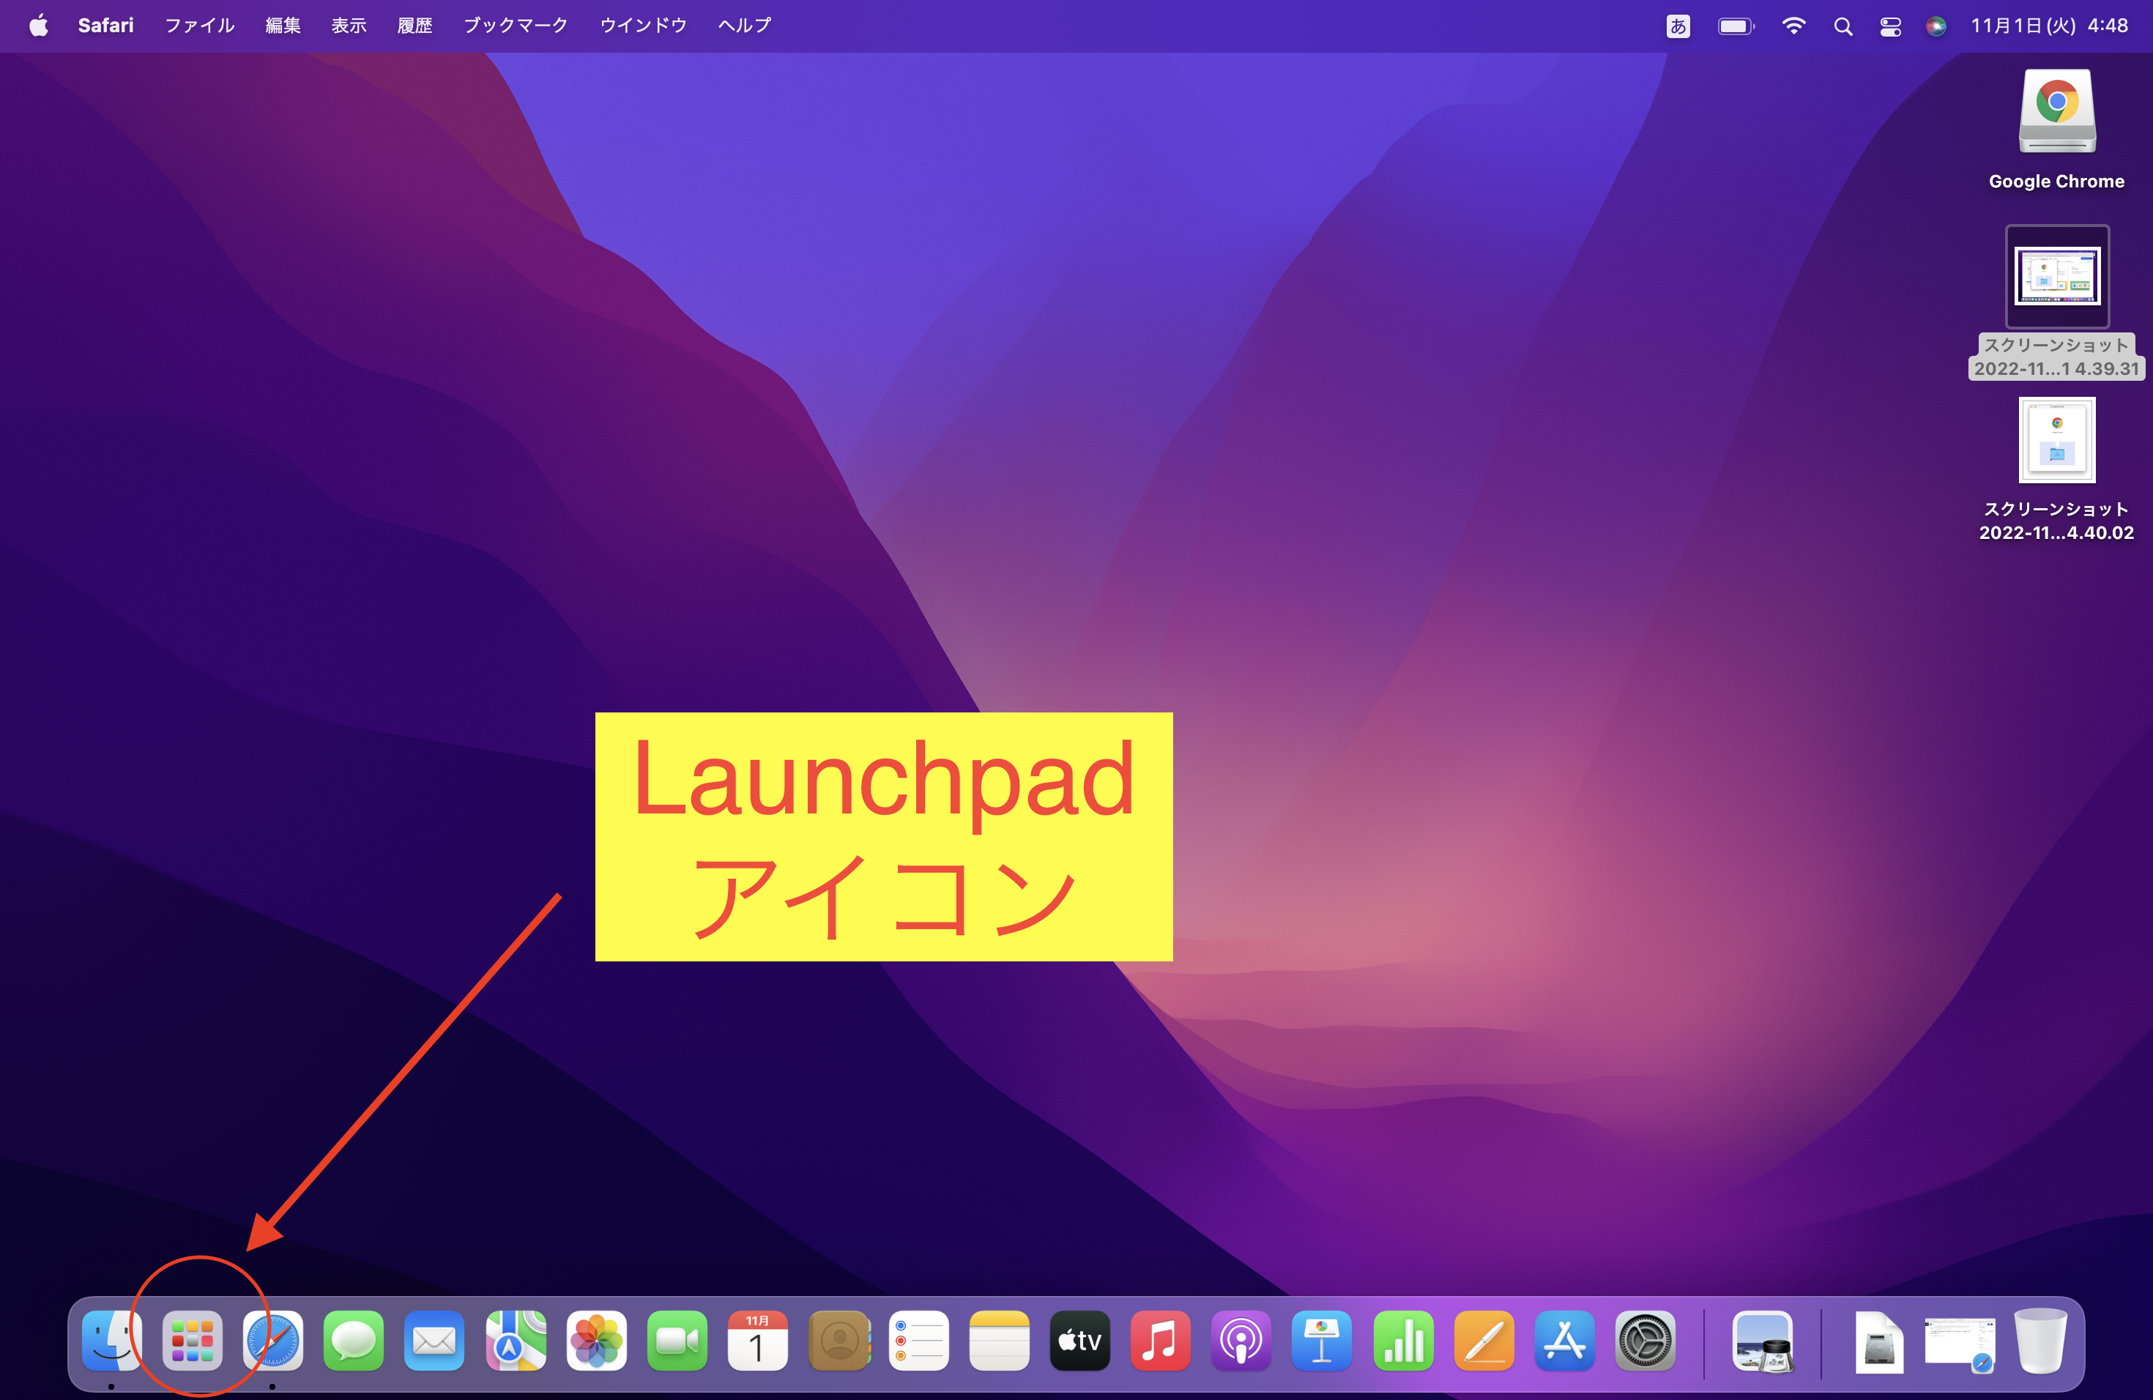Image resolution: width=2153 pixels, height=1400 pixels.
Task: Launch Reminders from the Dock
Action: 919,1340
